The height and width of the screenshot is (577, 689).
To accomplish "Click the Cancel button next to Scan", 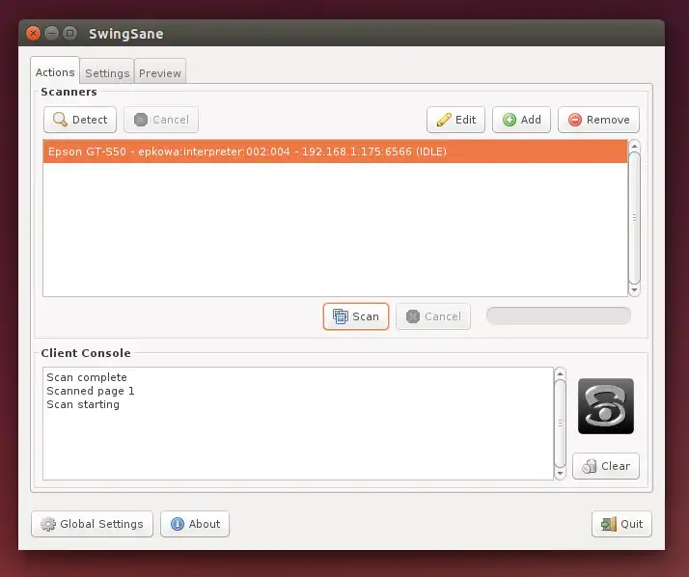I will click(433, 316).
